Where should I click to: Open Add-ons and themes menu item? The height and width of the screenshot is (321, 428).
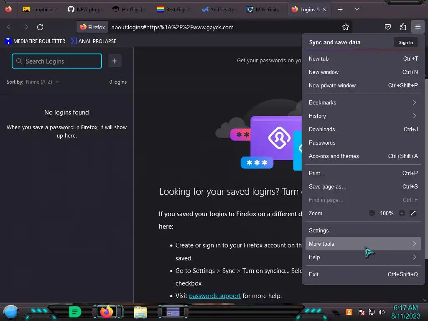click(x=363, y=156)
